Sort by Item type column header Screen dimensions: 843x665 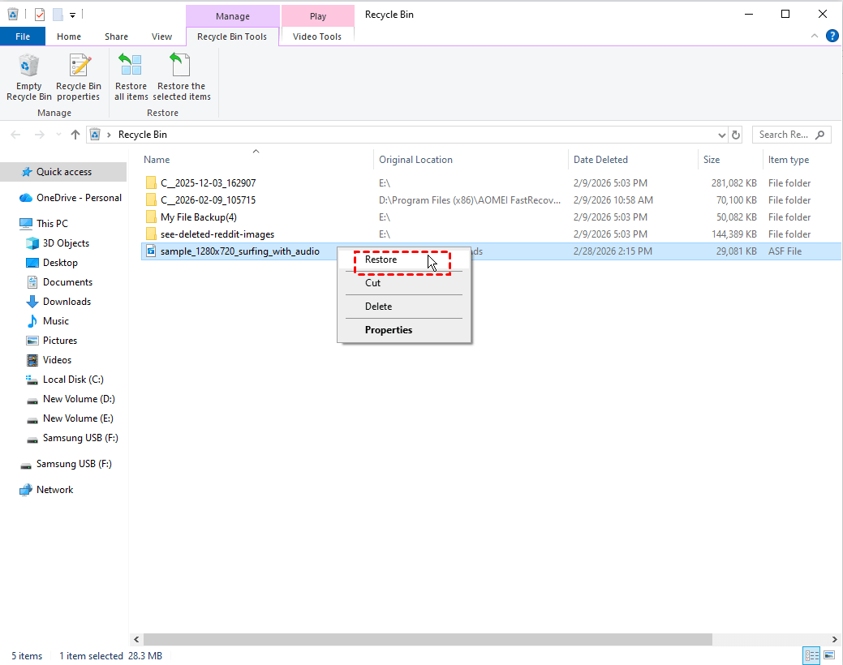tap(801, 160)
